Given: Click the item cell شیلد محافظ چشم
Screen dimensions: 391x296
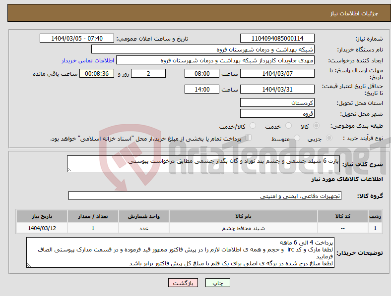Looking at the screenshot, I should [243, 228].
